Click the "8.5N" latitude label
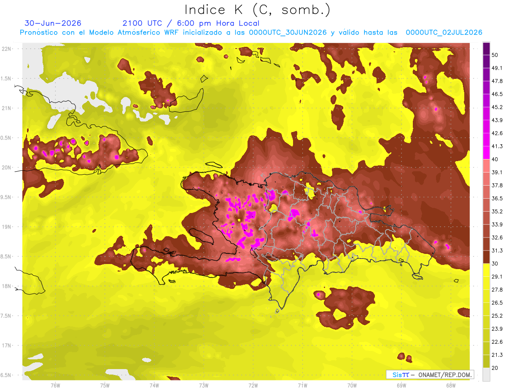This screenshot has height=391, width=506. (x=6, y=256)
